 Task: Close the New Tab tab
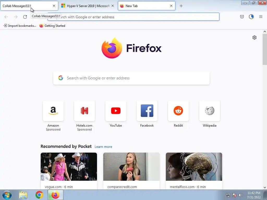[171, 6]
